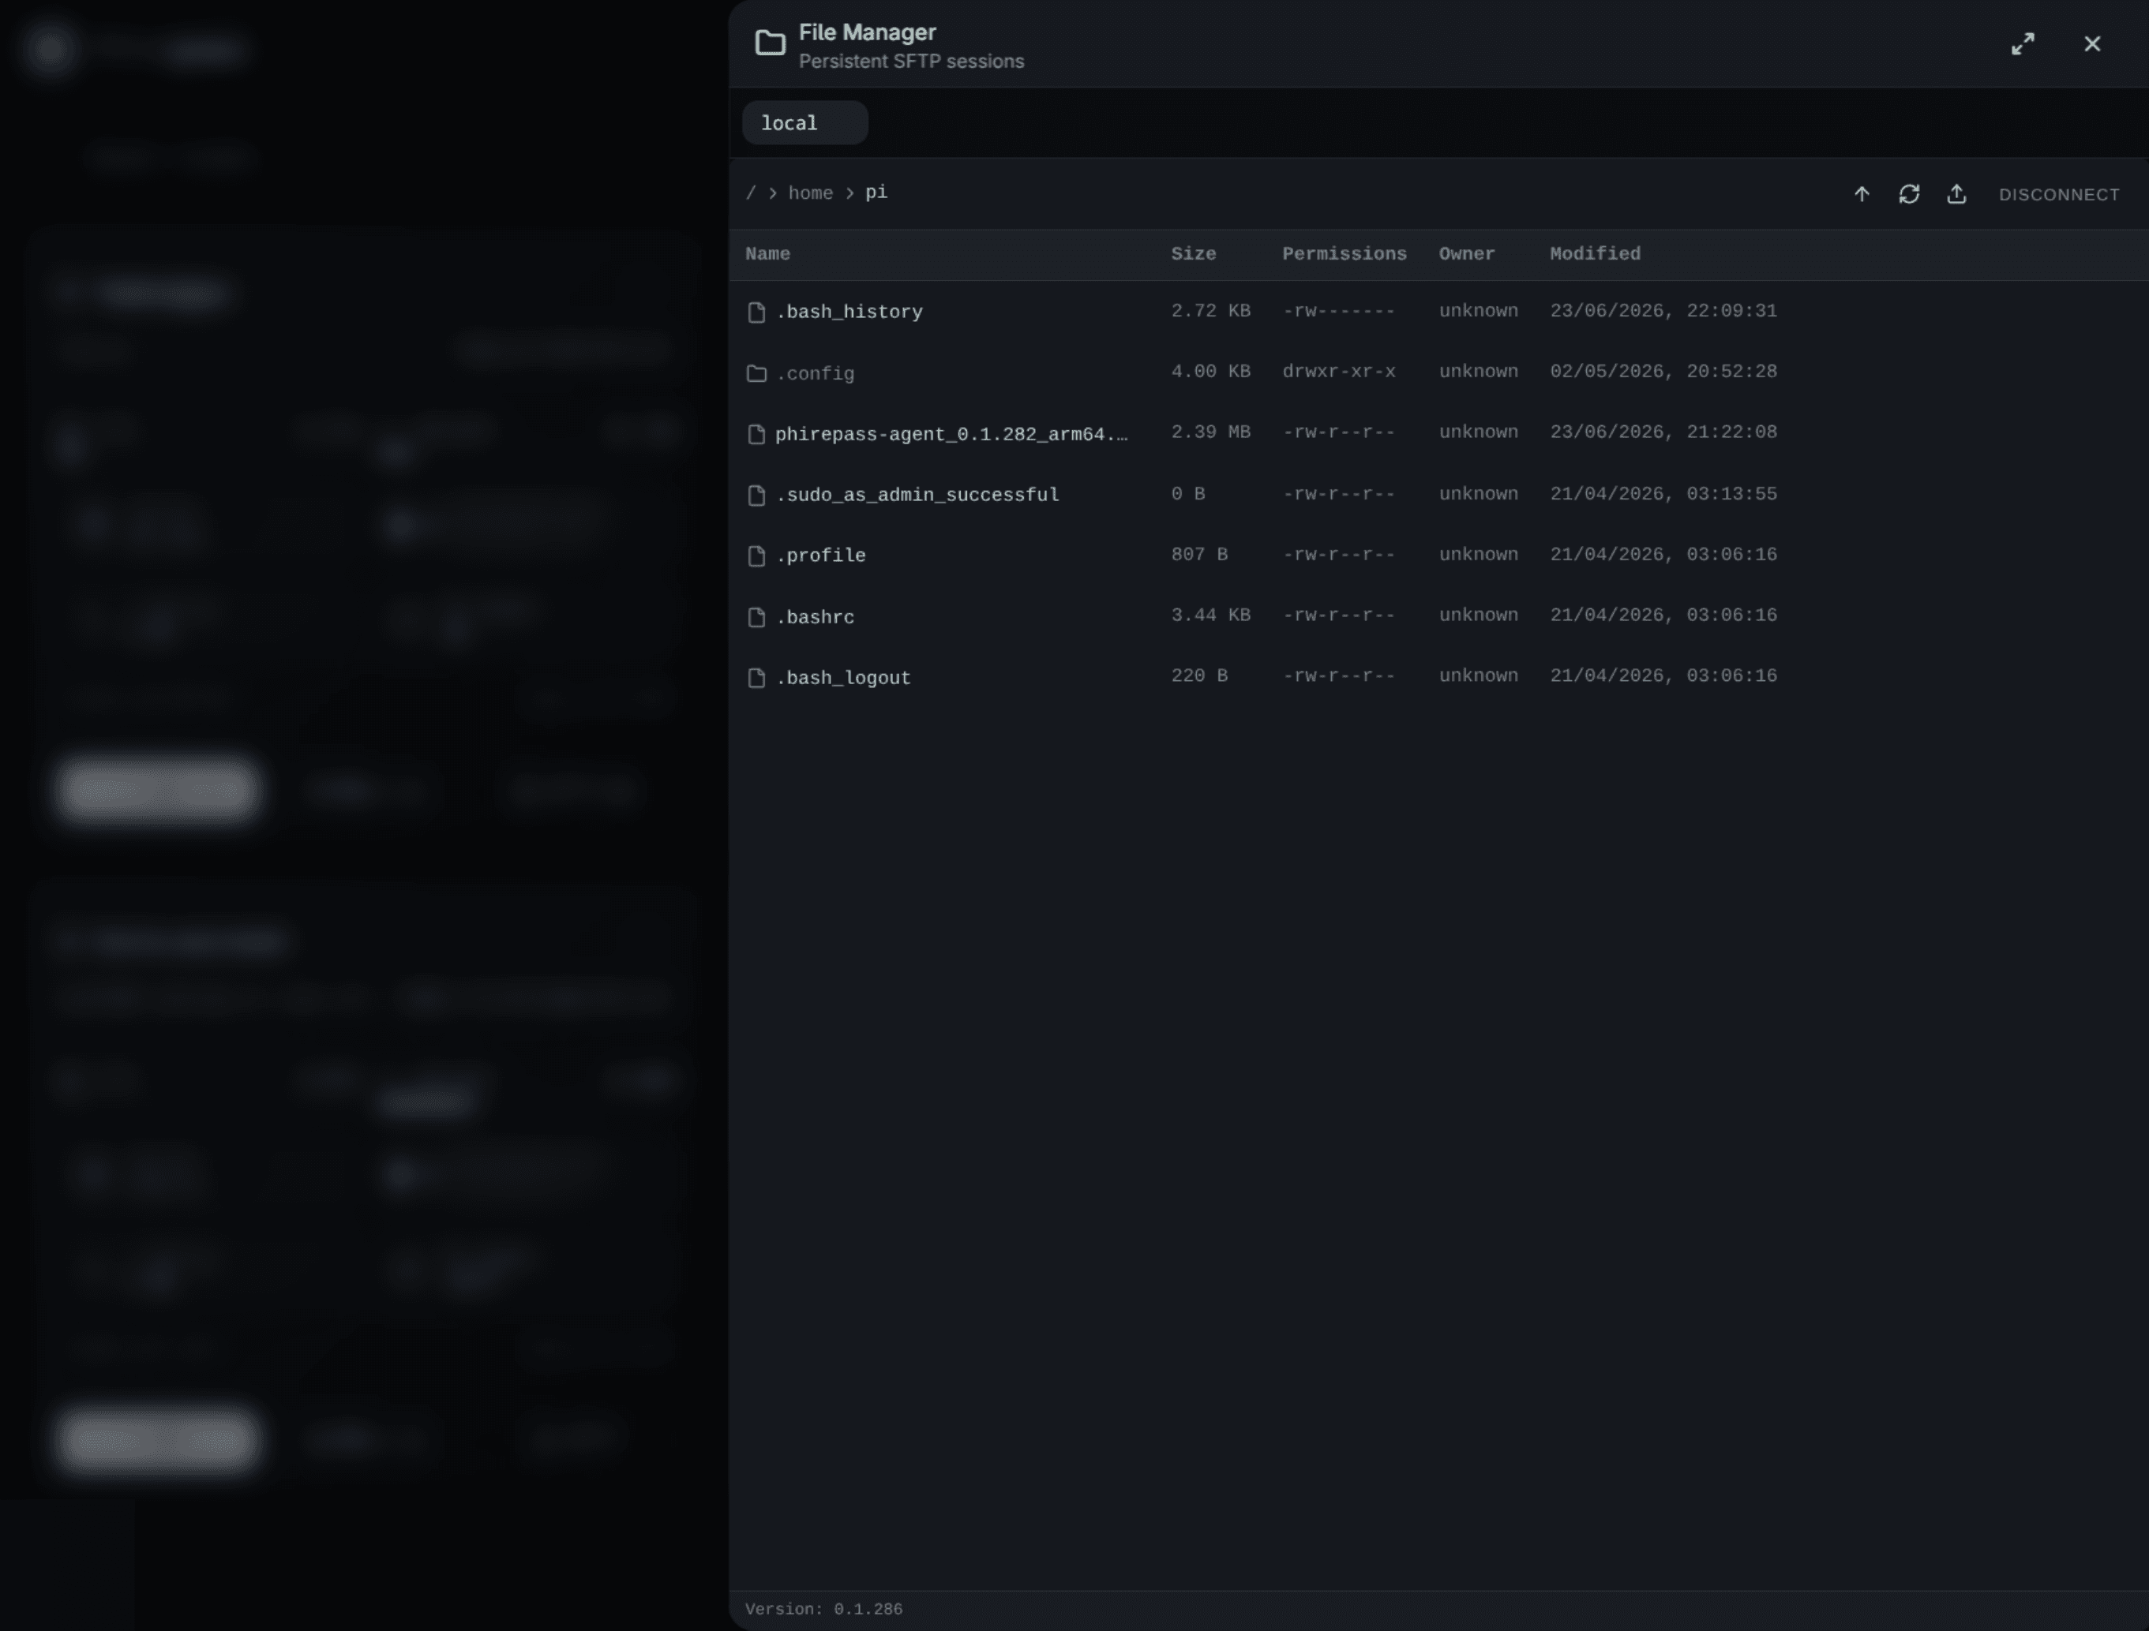Navigate to home in breadcrumb
The height and width of the screenshot is (1631, 2149).
click(x=810, y=193)
